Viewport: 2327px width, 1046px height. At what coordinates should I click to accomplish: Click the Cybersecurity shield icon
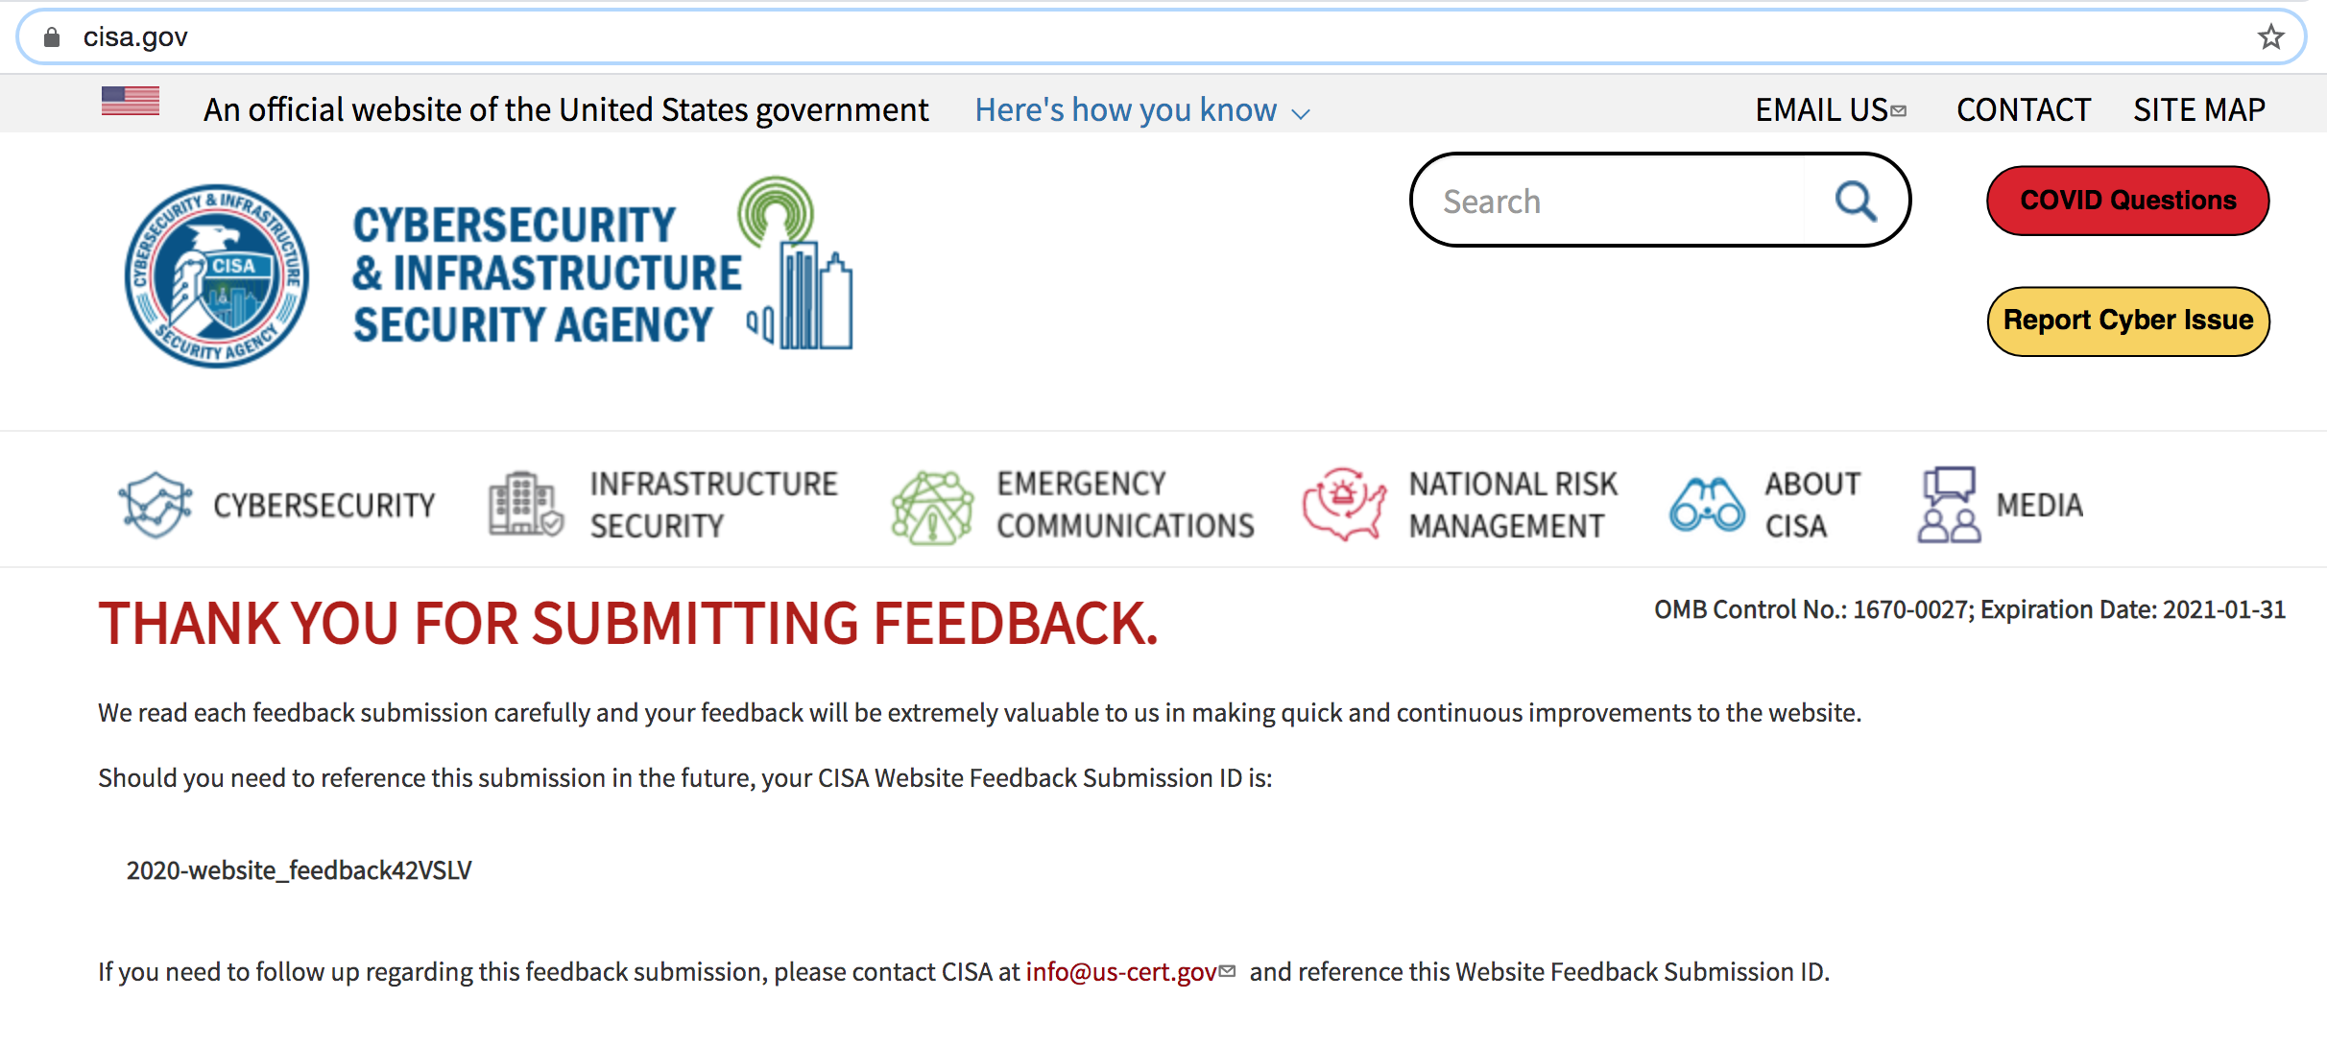[155, 505]
